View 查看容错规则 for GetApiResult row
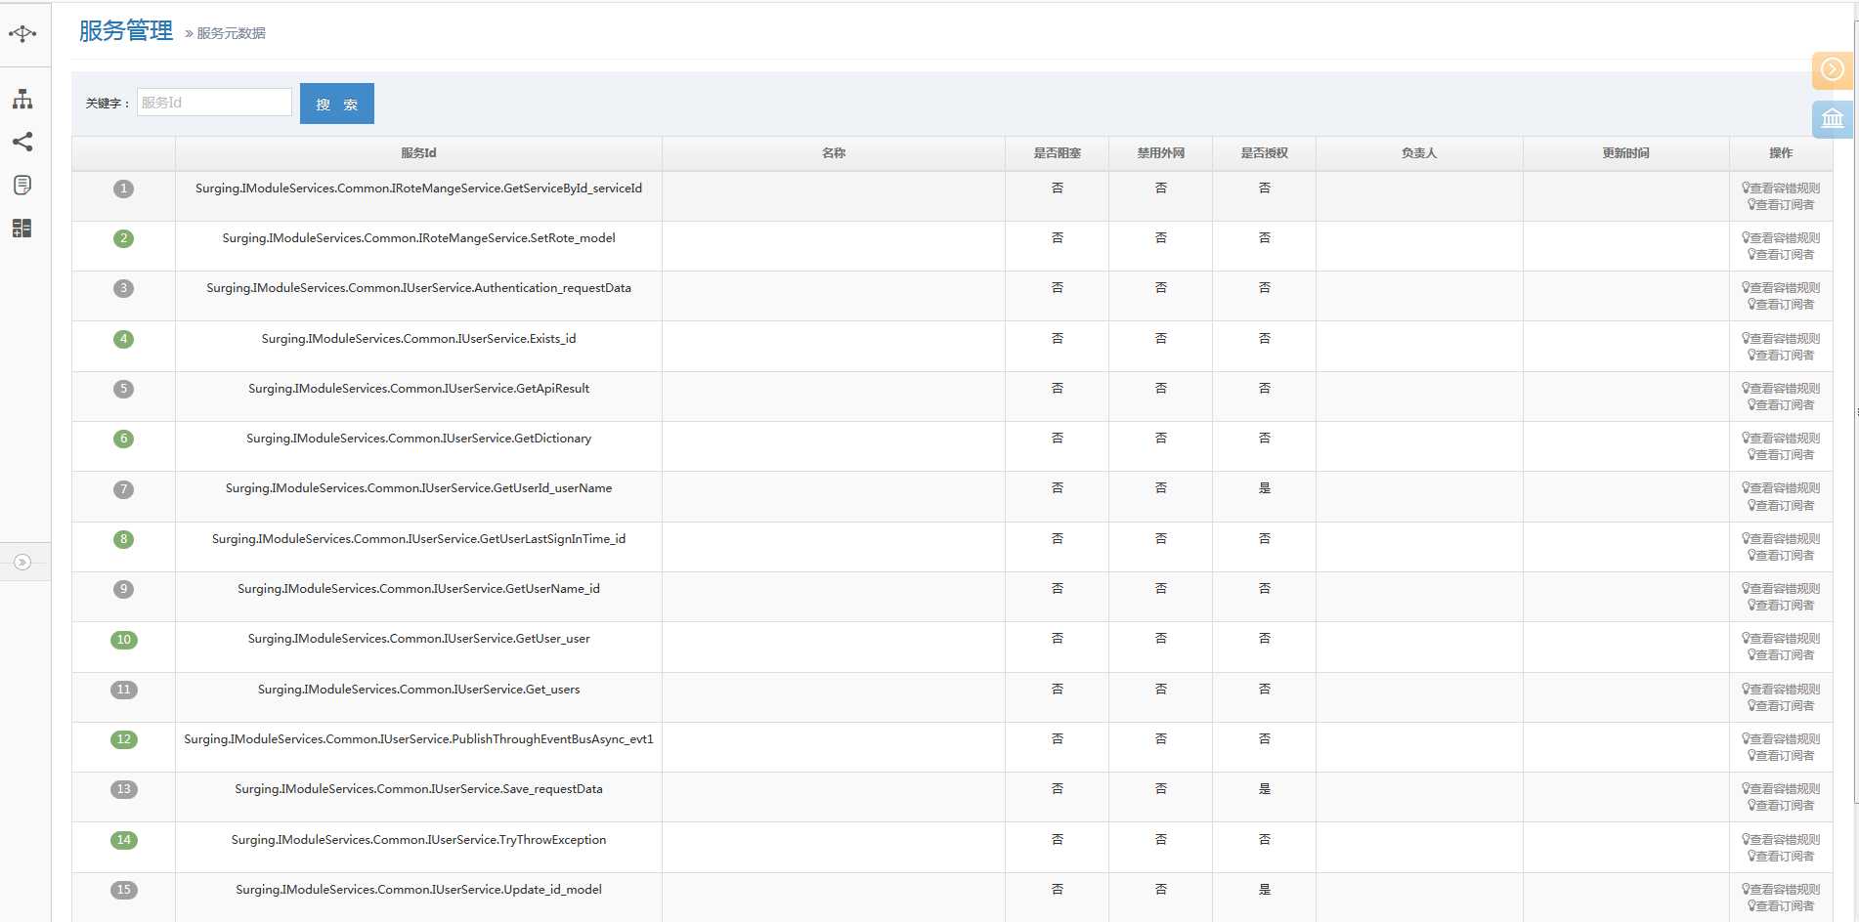This screenshot has width=1859, height=922. click(x=1781, y=388)
